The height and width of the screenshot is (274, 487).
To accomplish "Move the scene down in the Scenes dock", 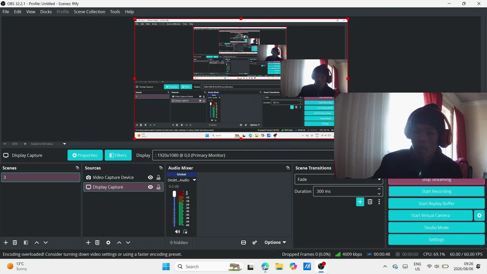I will [46, 242].
